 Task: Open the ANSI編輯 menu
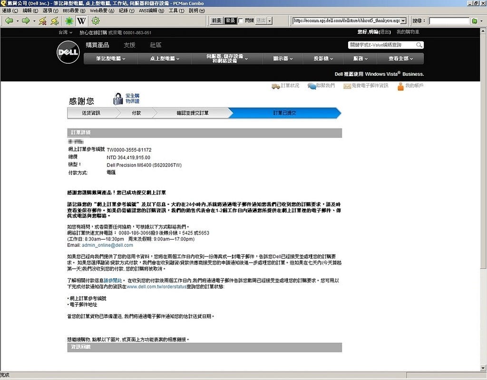(151, 10)
